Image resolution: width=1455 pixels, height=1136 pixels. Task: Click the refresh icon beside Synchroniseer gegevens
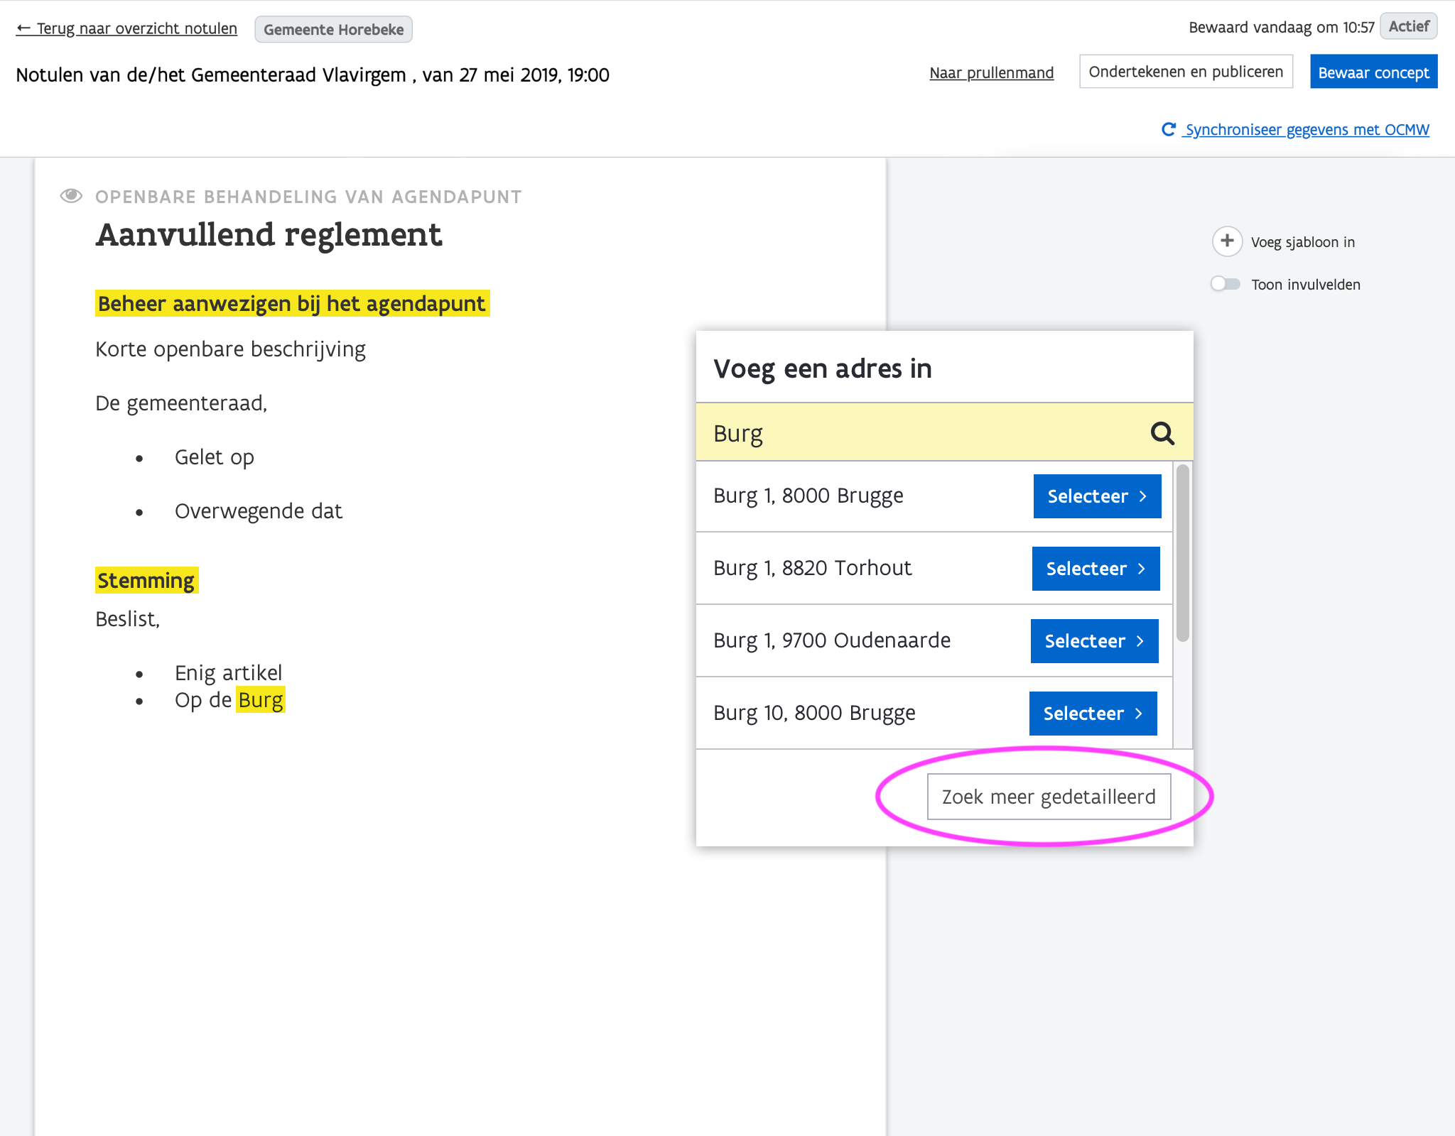pos(1168,129)
